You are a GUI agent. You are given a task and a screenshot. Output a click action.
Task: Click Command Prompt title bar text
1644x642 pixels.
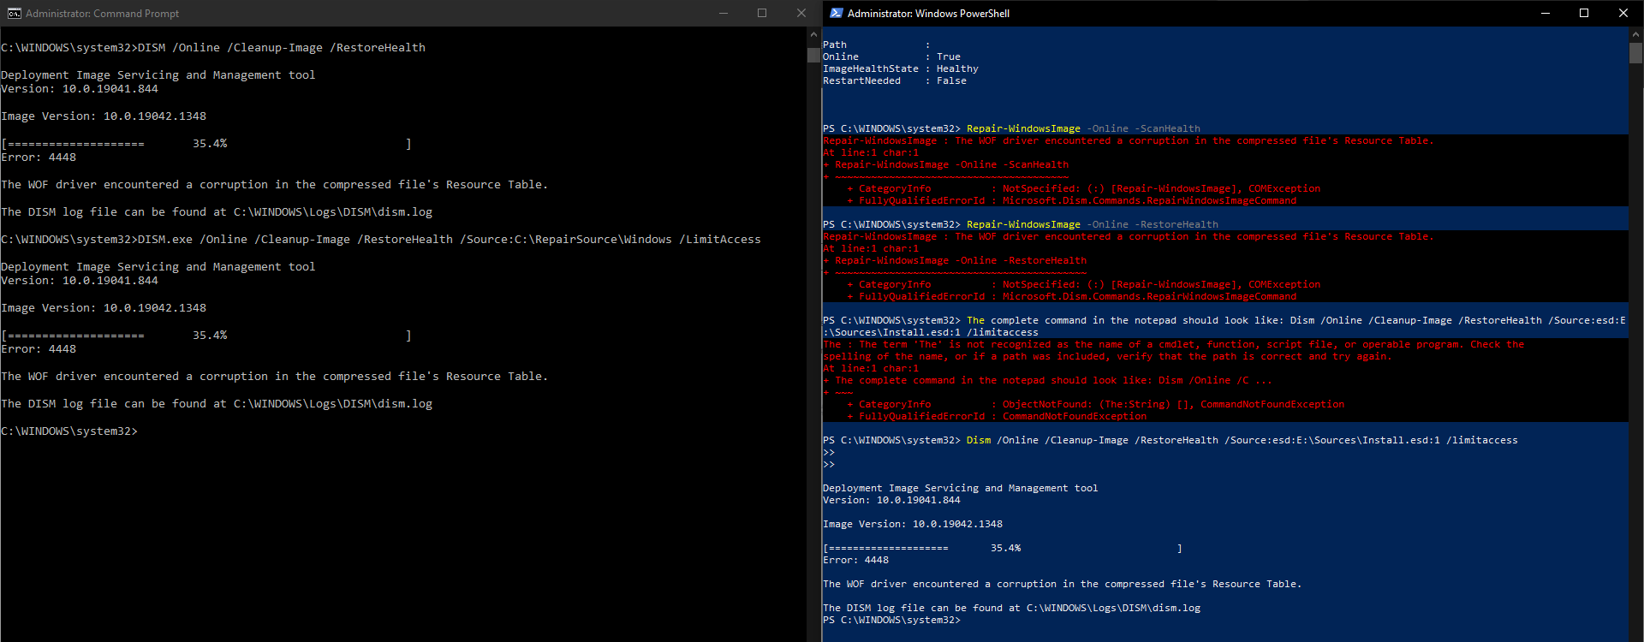103,14
